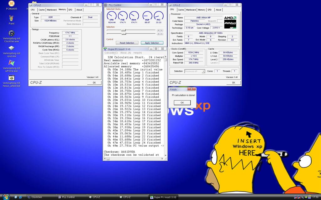
Task: Click the taskbar clock showing 17:50
Action: point(315,197)
